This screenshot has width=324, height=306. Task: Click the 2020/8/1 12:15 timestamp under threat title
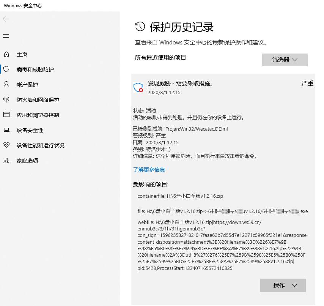pyautogui.click(x=164, y=92)
